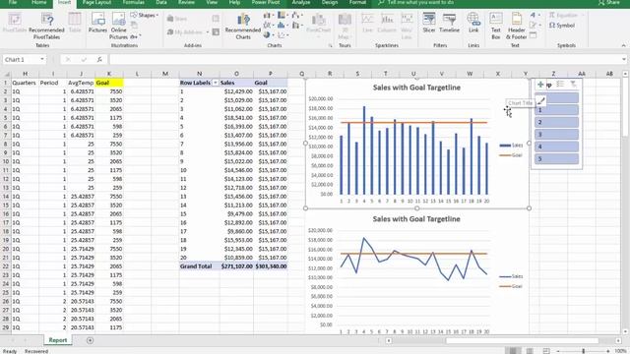The height and width of the screenshot is (354, 630).
Task: Toggle slicer item 5
Action: coord(556,158)
